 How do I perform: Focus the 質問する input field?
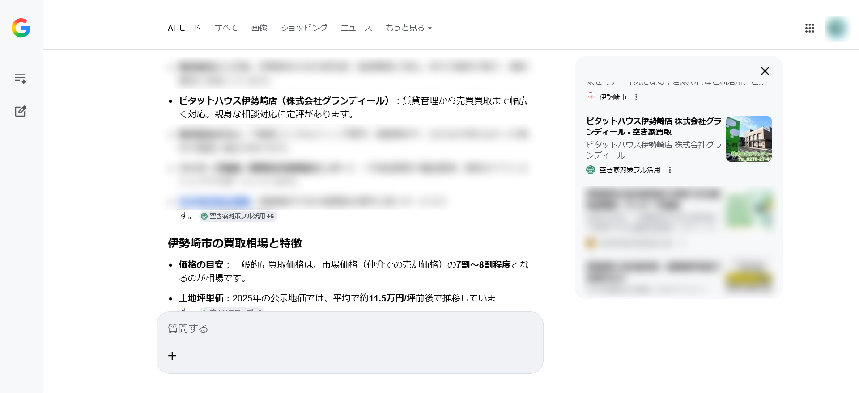pyautogui.click(x=349, y=329)
